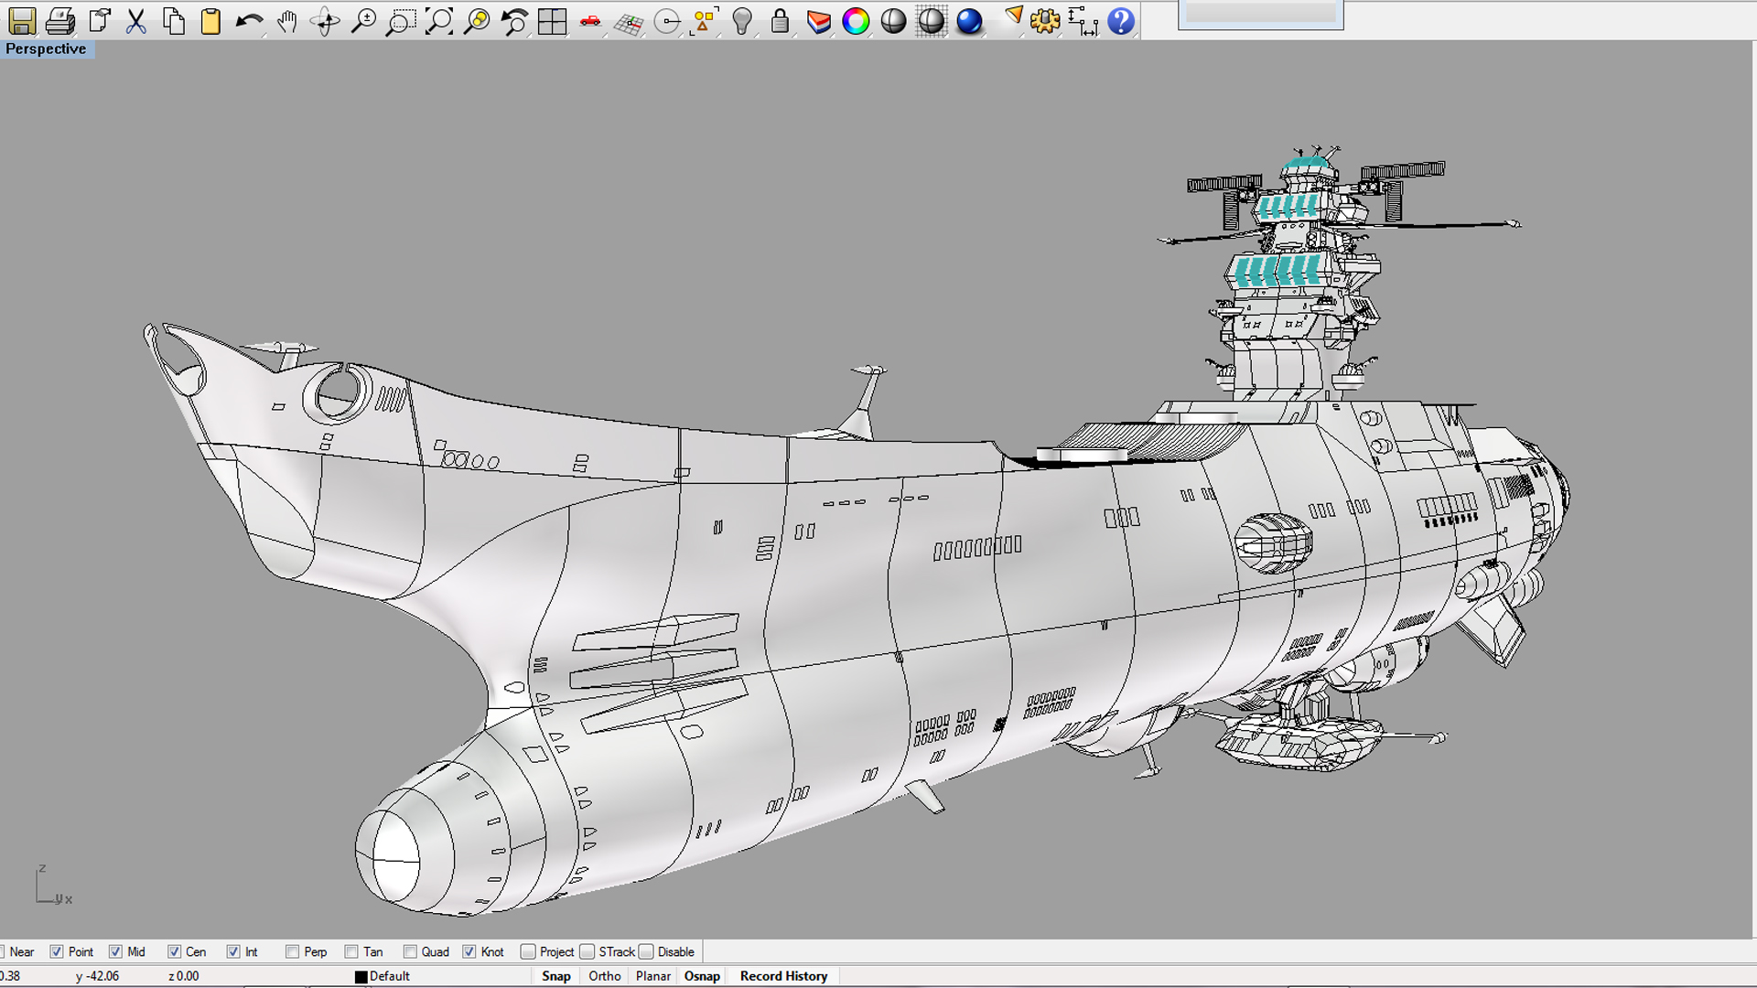Screen dimensions: 1757x988
Task: Switch to shaded viewport sphere icon
Action: 893,21
